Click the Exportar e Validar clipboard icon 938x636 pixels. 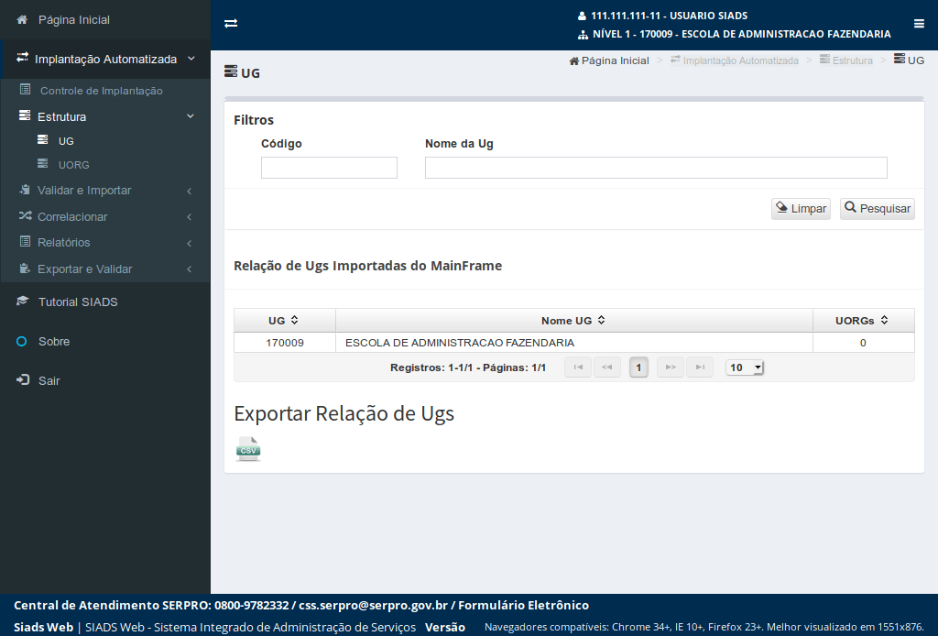point(25,268)
